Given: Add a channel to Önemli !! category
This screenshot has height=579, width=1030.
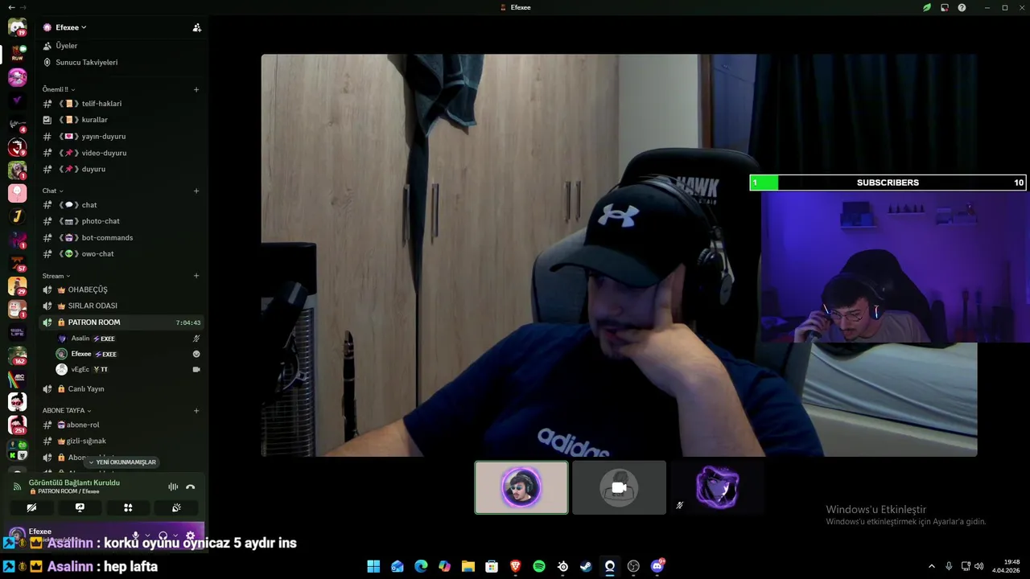Looking at the screenshot, I should [196, 89].
